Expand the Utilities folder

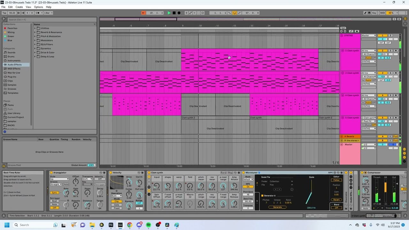[35, 28]
